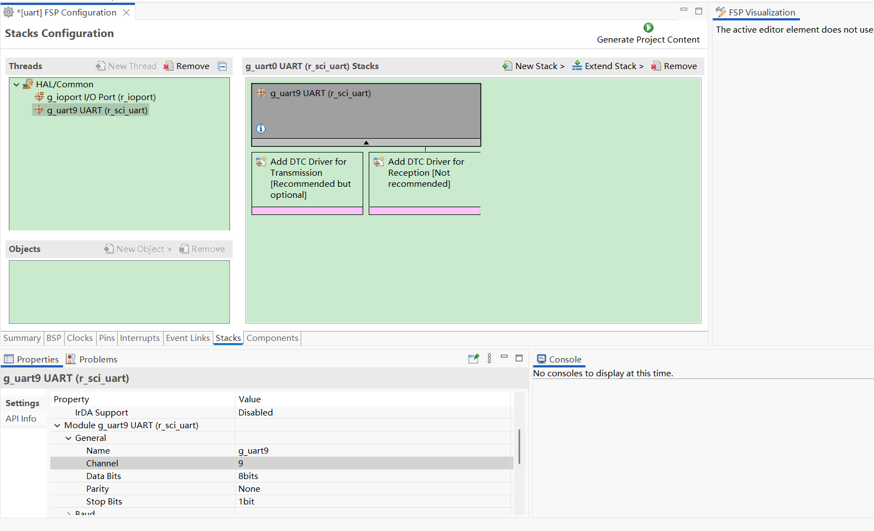Select g_ioport I/O Port (r_ioport) in Threads tree
This screenshot has width=874, height=531.
point(101,97)
